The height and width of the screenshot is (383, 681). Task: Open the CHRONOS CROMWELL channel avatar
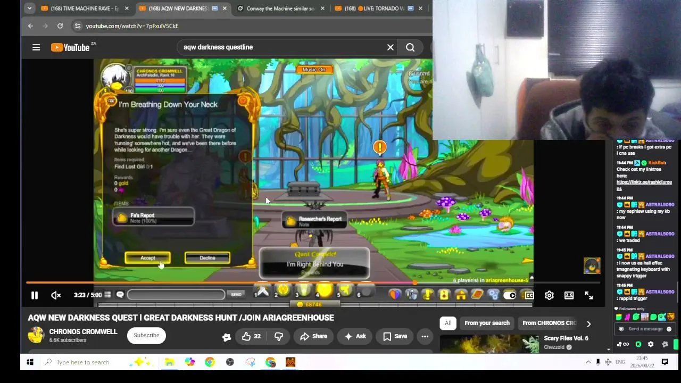[36, 336]
